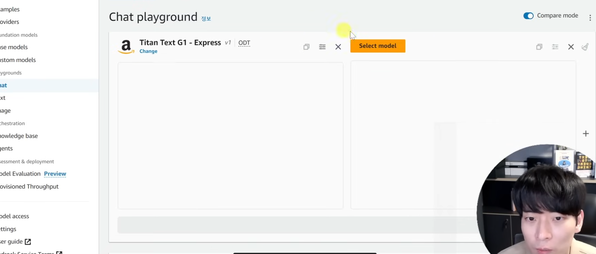Screen dimensions: 596x254
Task: Open Provisioned Throughput in the sidebar
Action: click(x=29, y=186)
